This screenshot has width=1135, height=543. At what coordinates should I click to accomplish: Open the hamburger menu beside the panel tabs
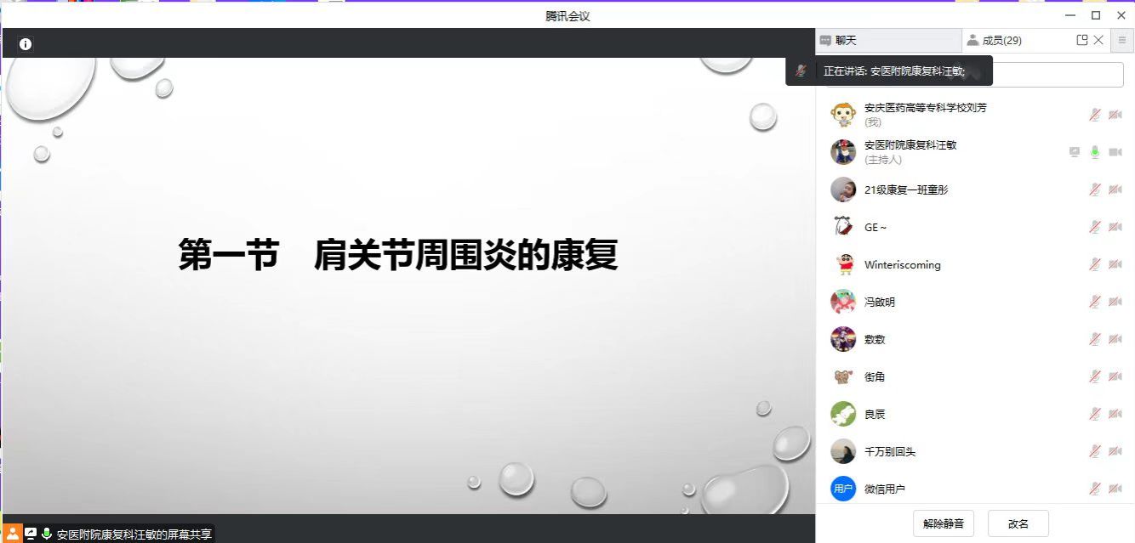click(1122, 40)
